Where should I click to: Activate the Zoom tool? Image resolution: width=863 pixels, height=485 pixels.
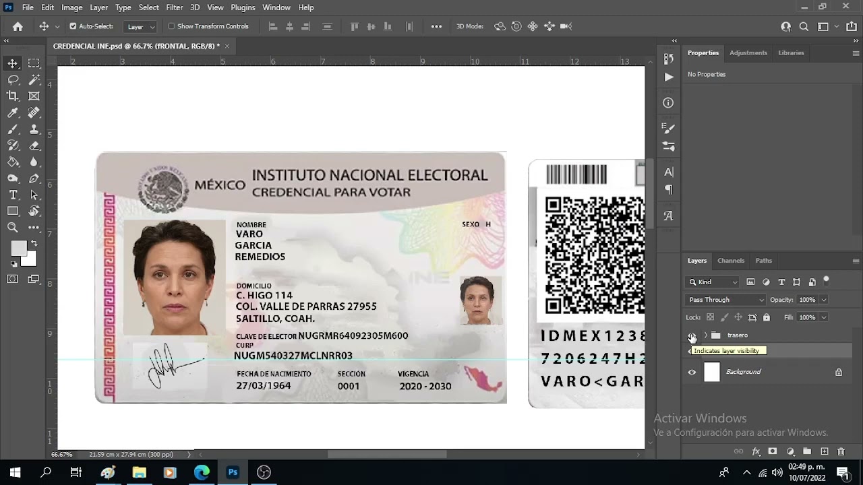14,228
